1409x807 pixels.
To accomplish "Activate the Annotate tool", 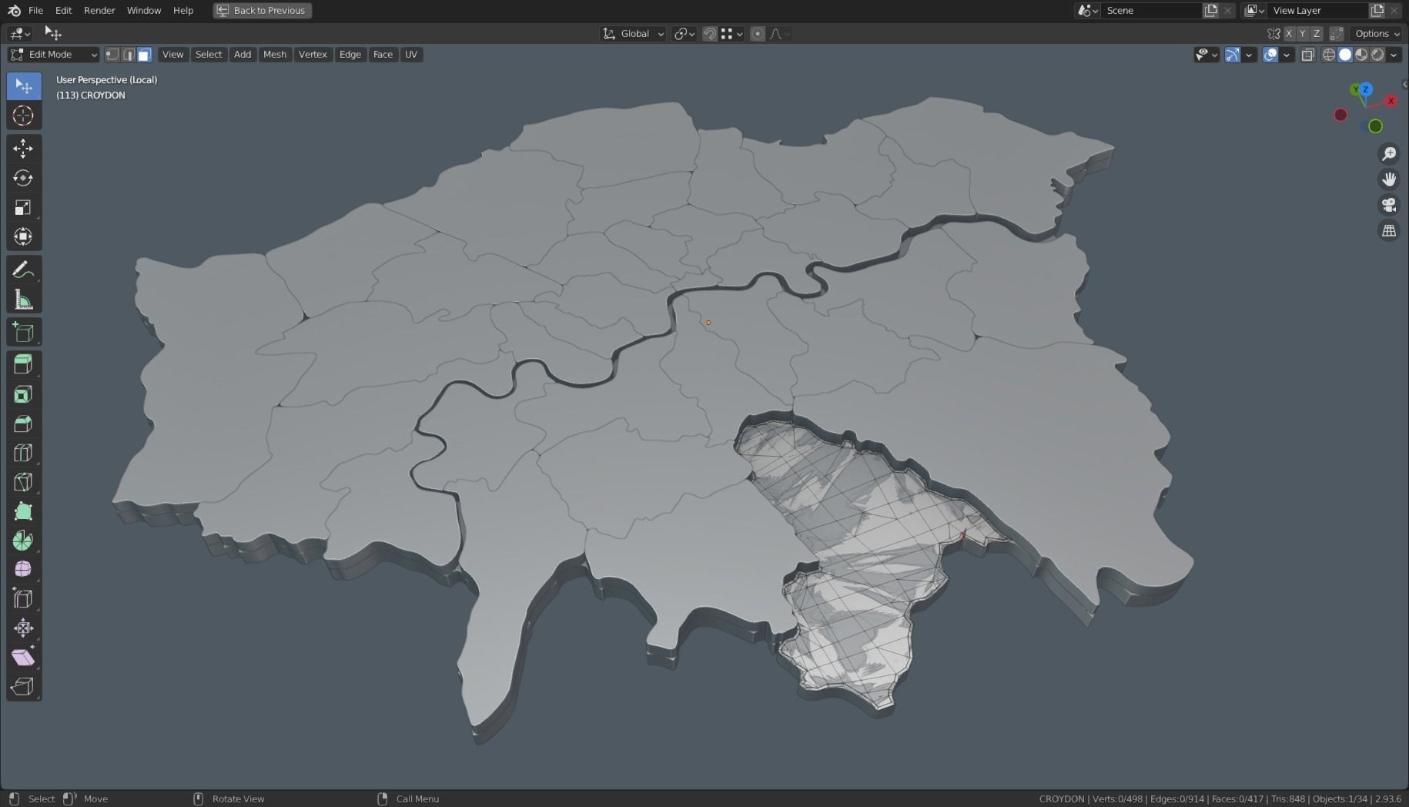I will [x=24, y=270].
